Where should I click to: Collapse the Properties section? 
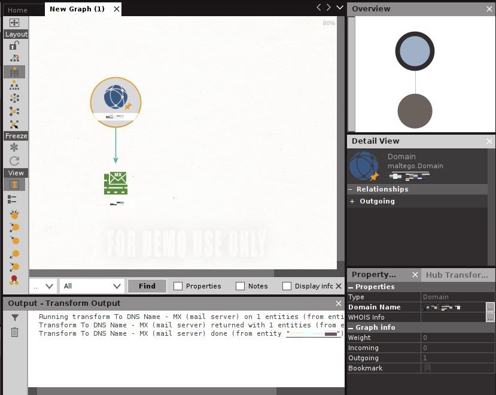351,287
